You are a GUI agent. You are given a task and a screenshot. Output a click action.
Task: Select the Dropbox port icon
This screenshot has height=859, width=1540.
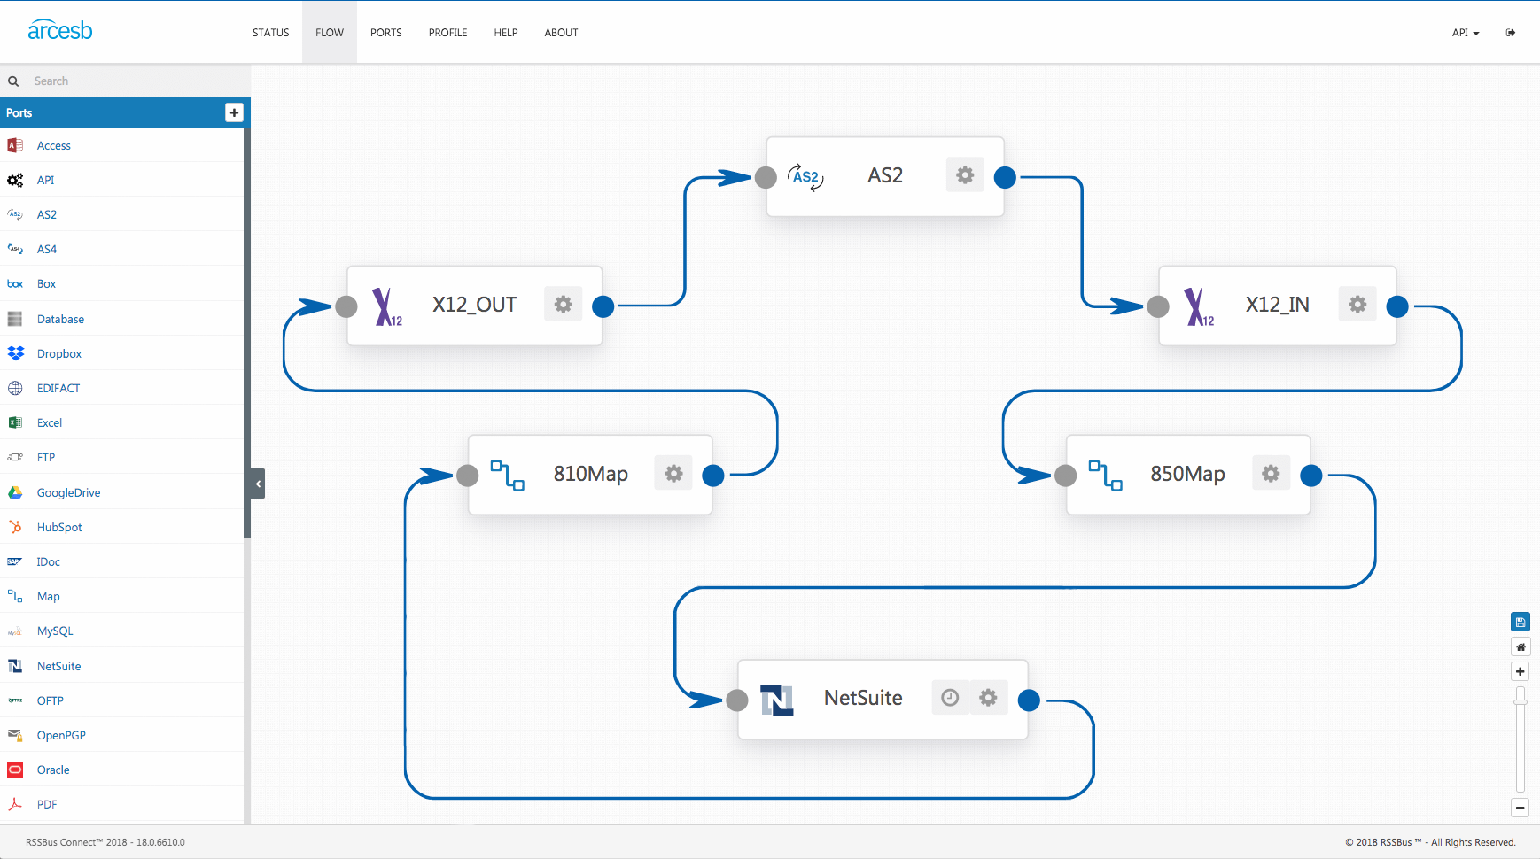pyautogui.click(x=15, y=353)
